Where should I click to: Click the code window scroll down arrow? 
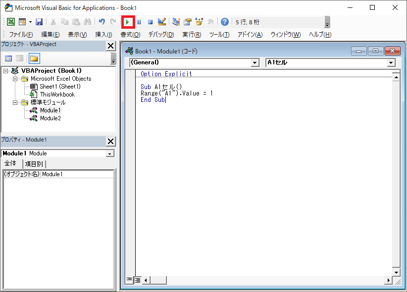point(396,273)
